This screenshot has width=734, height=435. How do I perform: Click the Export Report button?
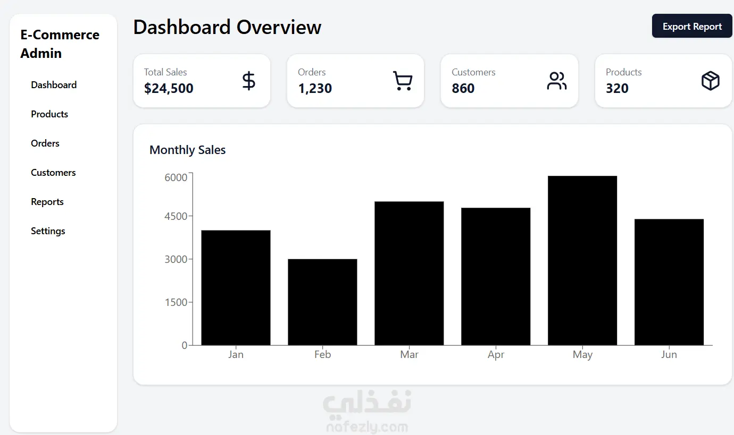tap(692, 27)
